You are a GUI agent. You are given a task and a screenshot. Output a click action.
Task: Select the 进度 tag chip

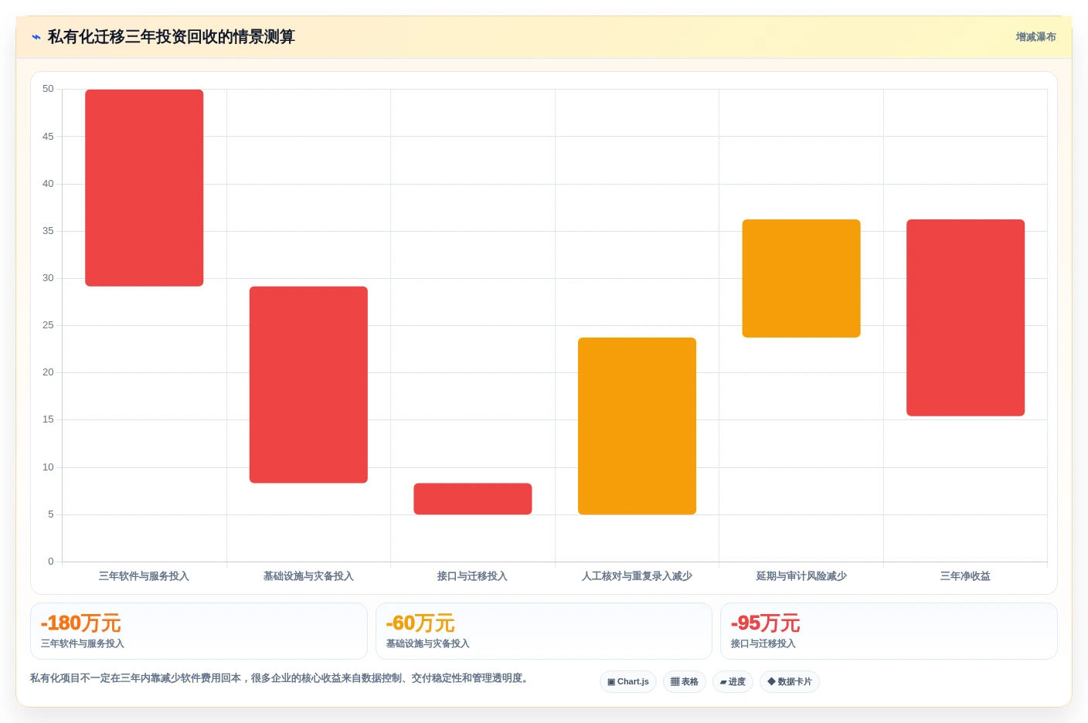[733, 681]
